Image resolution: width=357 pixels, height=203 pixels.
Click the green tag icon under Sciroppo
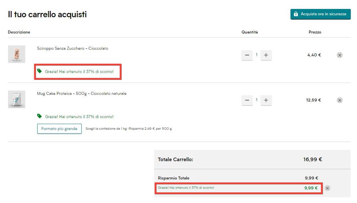click(x=40, y=71)
